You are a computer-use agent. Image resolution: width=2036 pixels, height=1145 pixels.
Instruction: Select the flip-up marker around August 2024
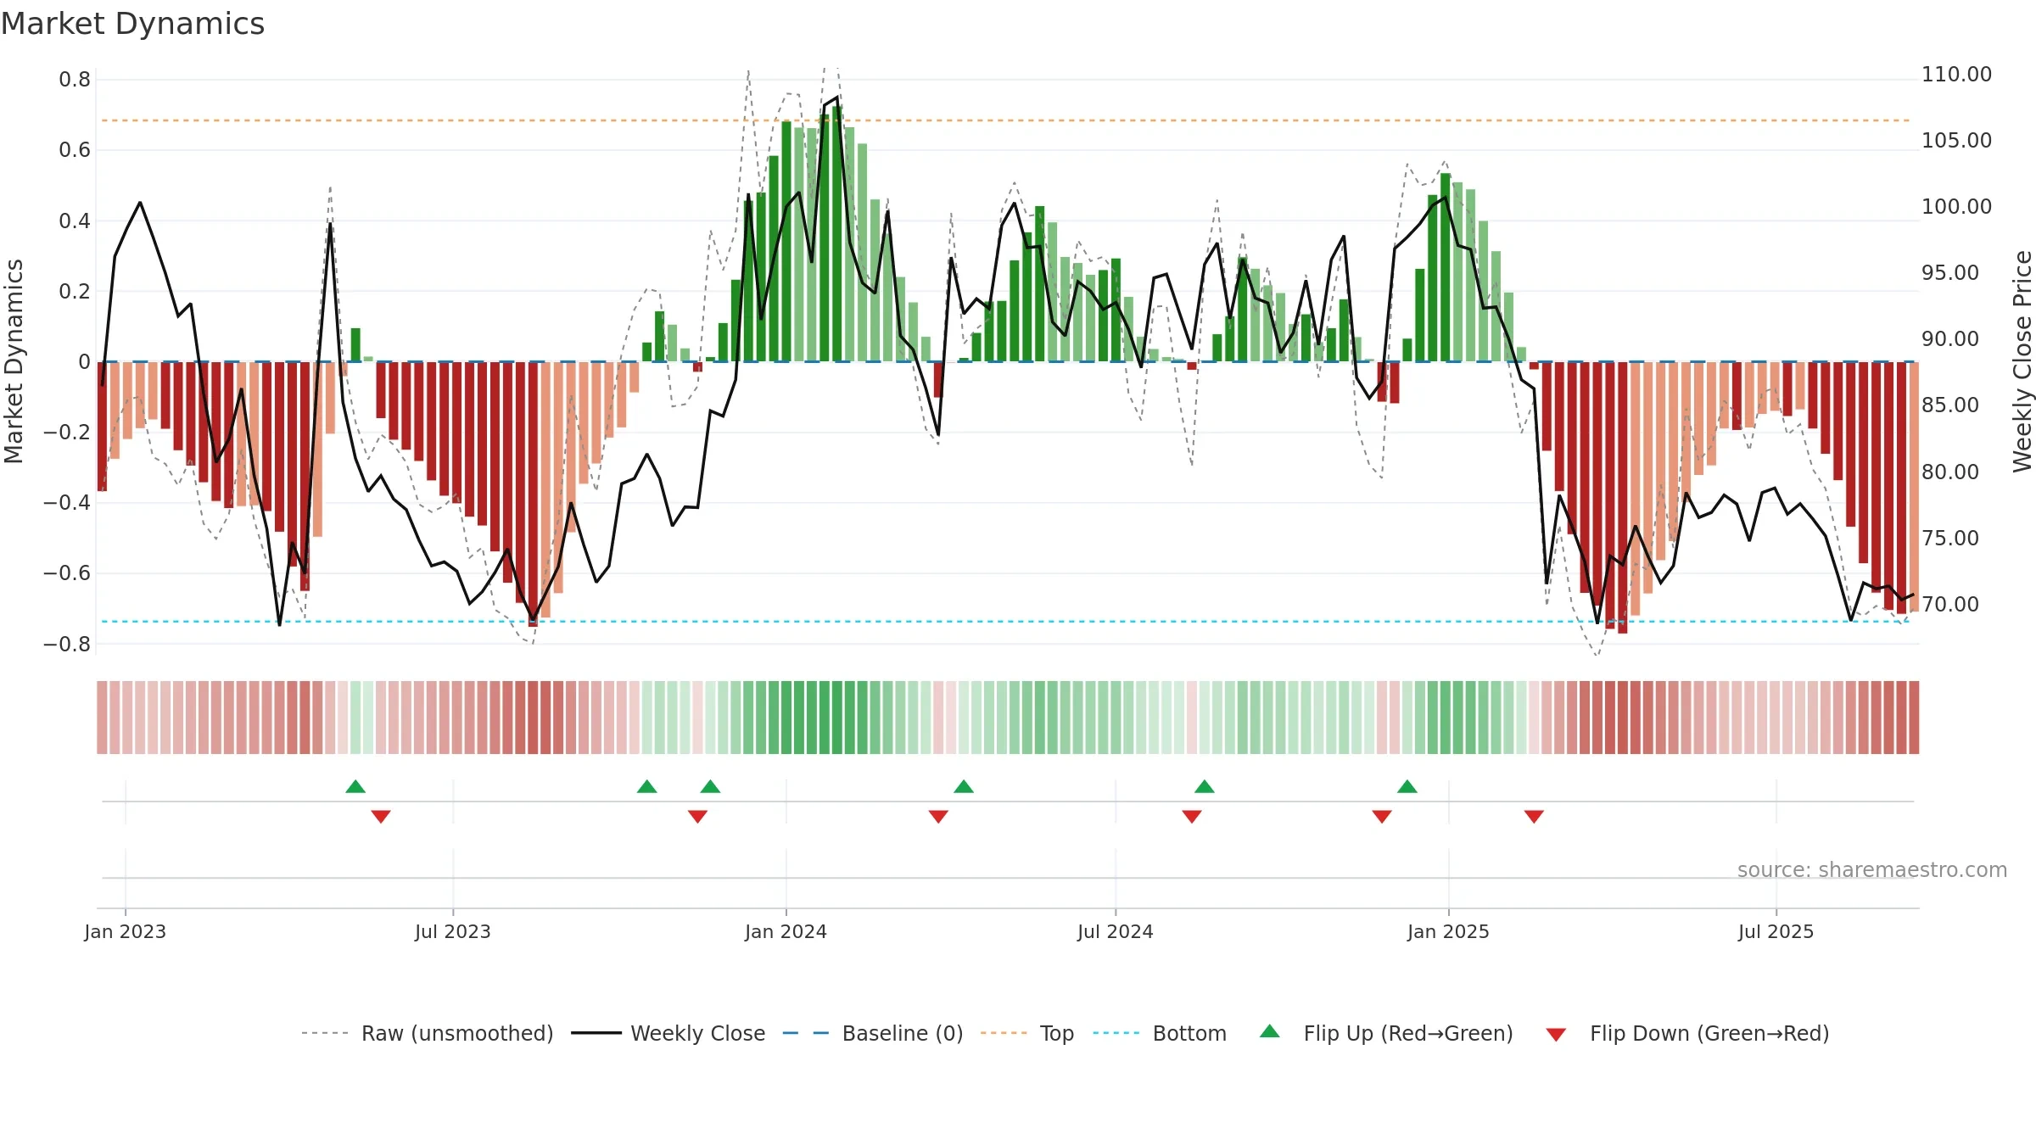pyautogui.click(x=1205, y=786)
